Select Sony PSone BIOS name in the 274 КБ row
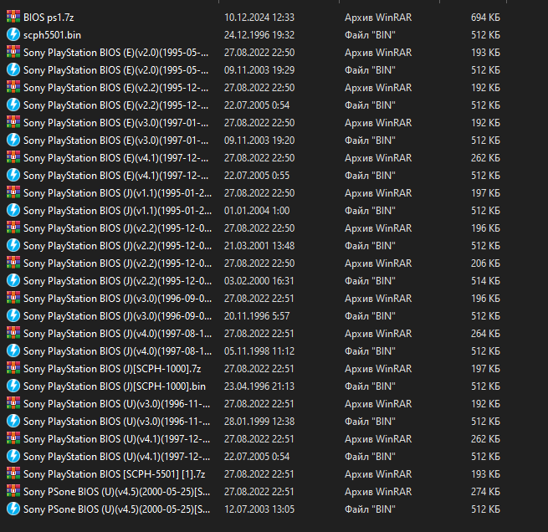The image size is (548, 532). [x=117, y=492]
